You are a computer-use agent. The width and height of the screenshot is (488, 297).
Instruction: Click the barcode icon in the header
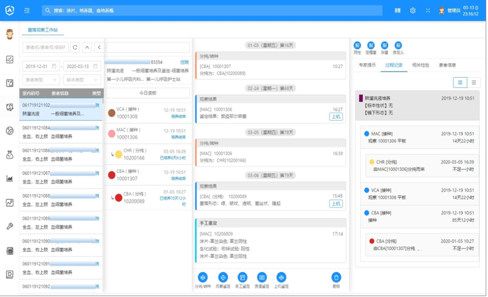(398, 10)
